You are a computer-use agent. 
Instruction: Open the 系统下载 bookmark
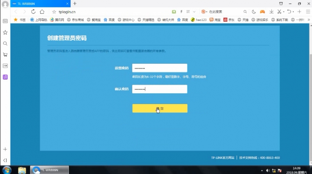click(x=280, y=20)
